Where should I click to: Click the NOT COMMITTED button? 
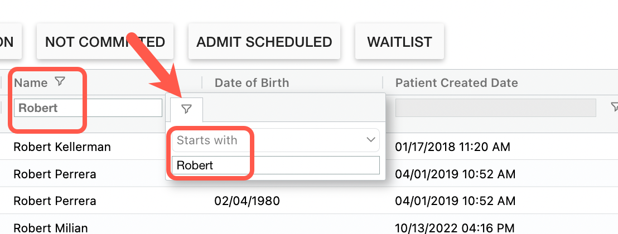105,42
